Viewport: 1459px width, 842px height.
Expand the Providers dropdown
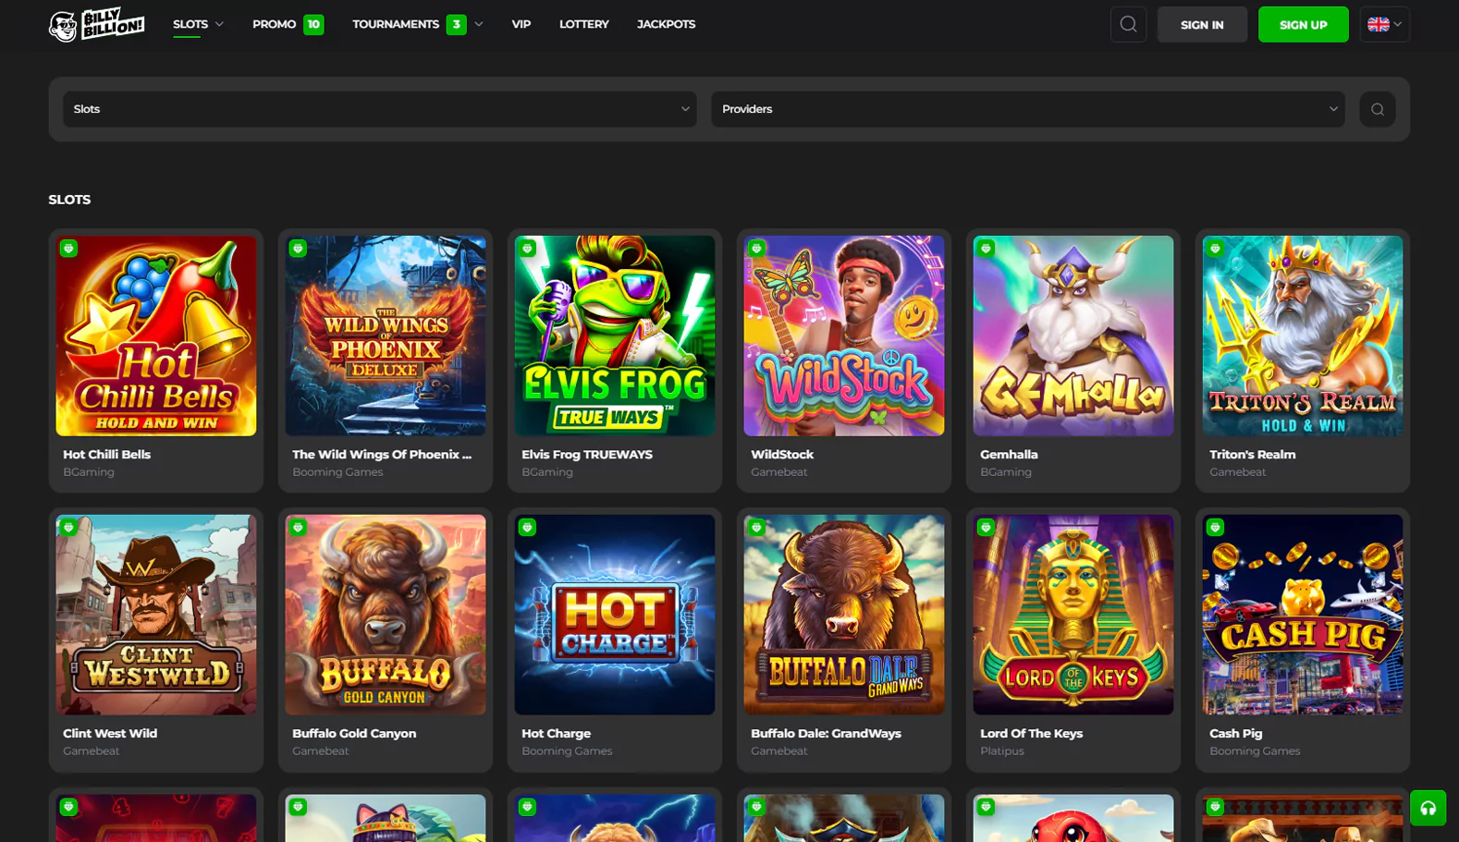[1027, 109]
